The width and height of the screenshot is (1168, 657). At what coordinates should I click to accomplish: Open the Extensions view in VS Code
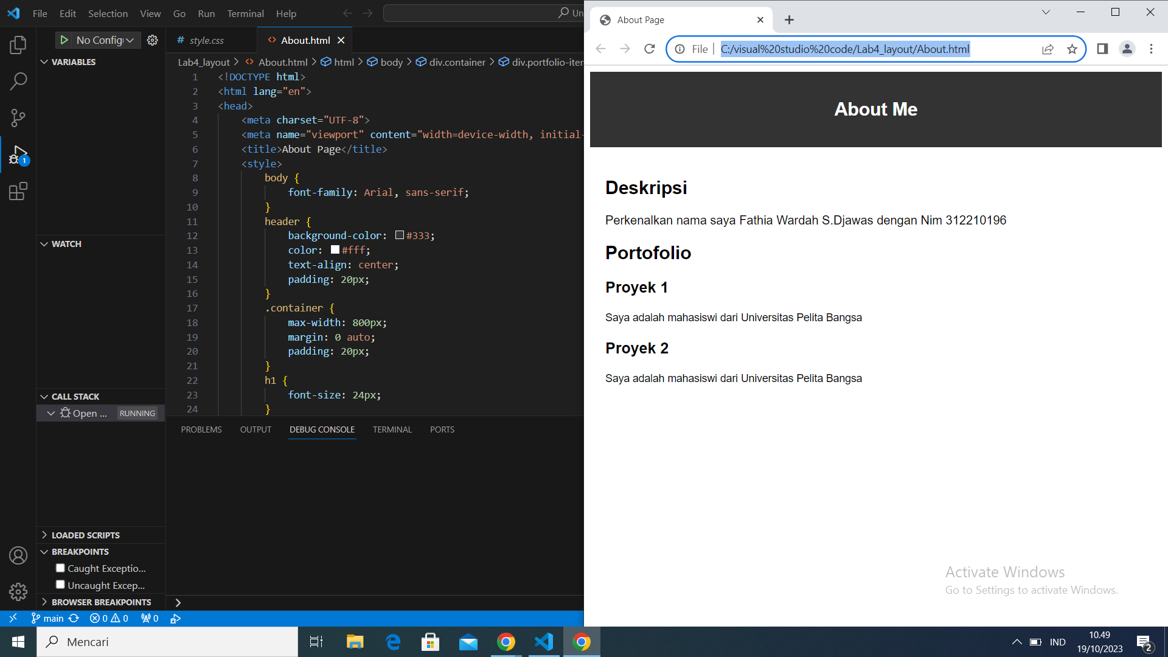(18, 191)
